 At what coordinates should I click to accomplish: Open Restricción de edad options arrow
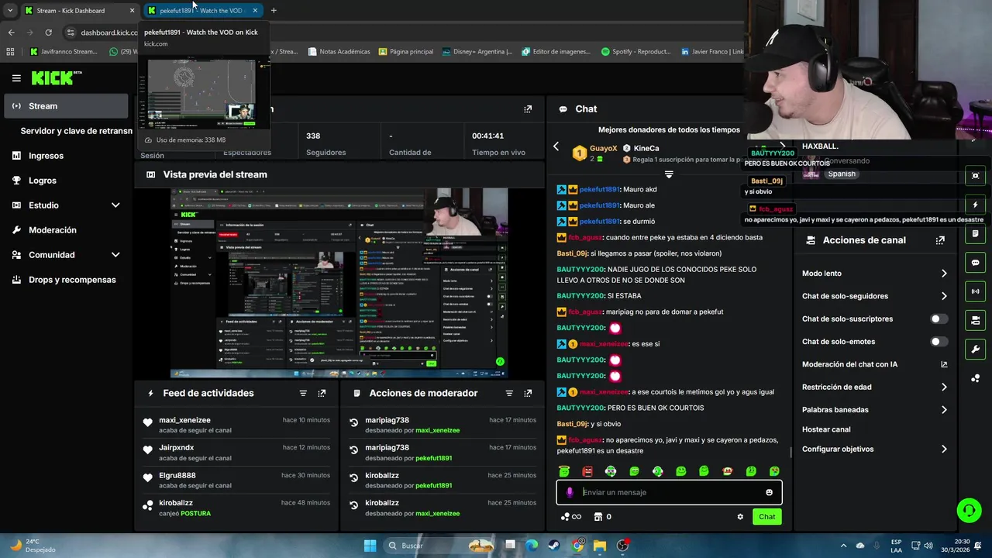coord(944,387)
